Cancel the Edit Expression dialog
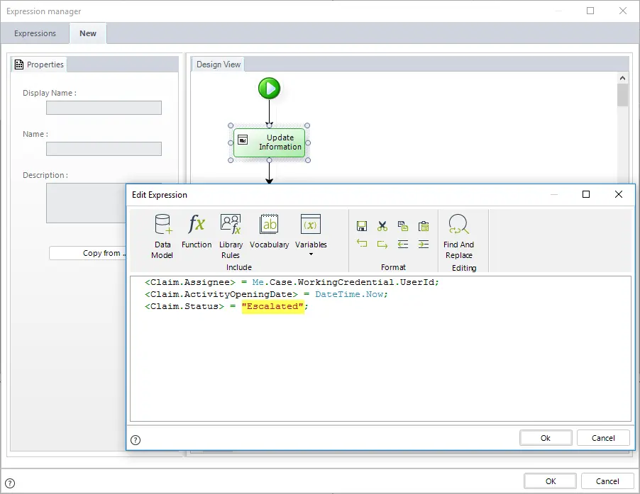The height and width of the screenshot is (494, 640). tap(603, 438)
